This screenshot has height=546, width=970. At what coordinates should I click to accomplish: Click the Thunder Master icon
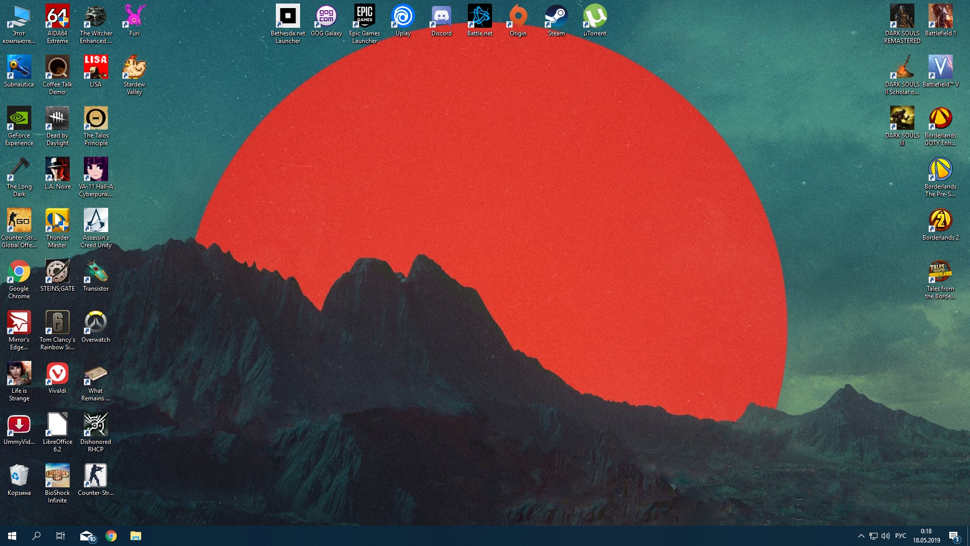click(x=57, y=229)
